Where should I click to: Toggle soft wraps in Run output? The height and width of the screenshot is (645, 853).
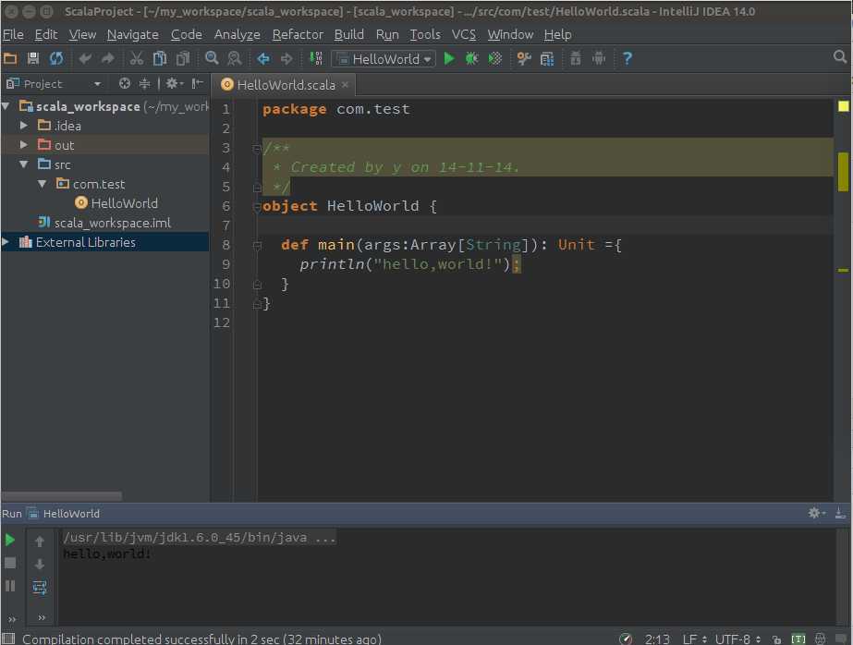tap(39, 588)
